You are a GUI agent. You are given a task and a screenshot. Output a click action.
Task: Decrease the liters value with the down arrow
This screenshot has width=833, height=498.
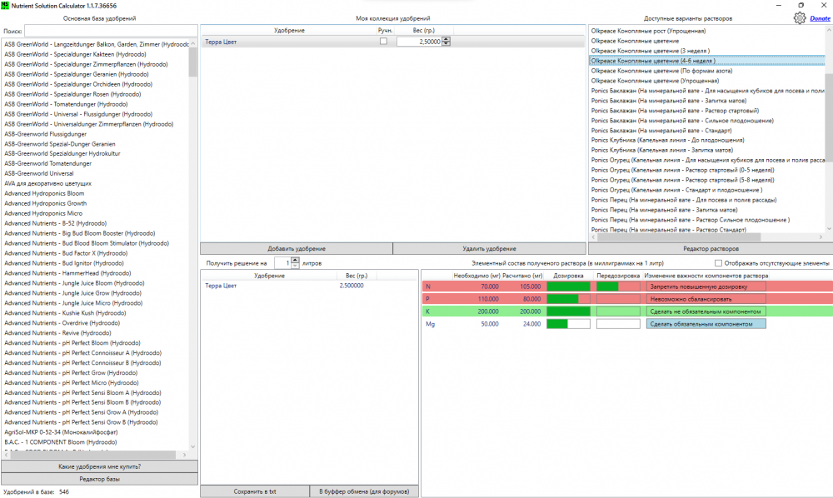point(296,265)
